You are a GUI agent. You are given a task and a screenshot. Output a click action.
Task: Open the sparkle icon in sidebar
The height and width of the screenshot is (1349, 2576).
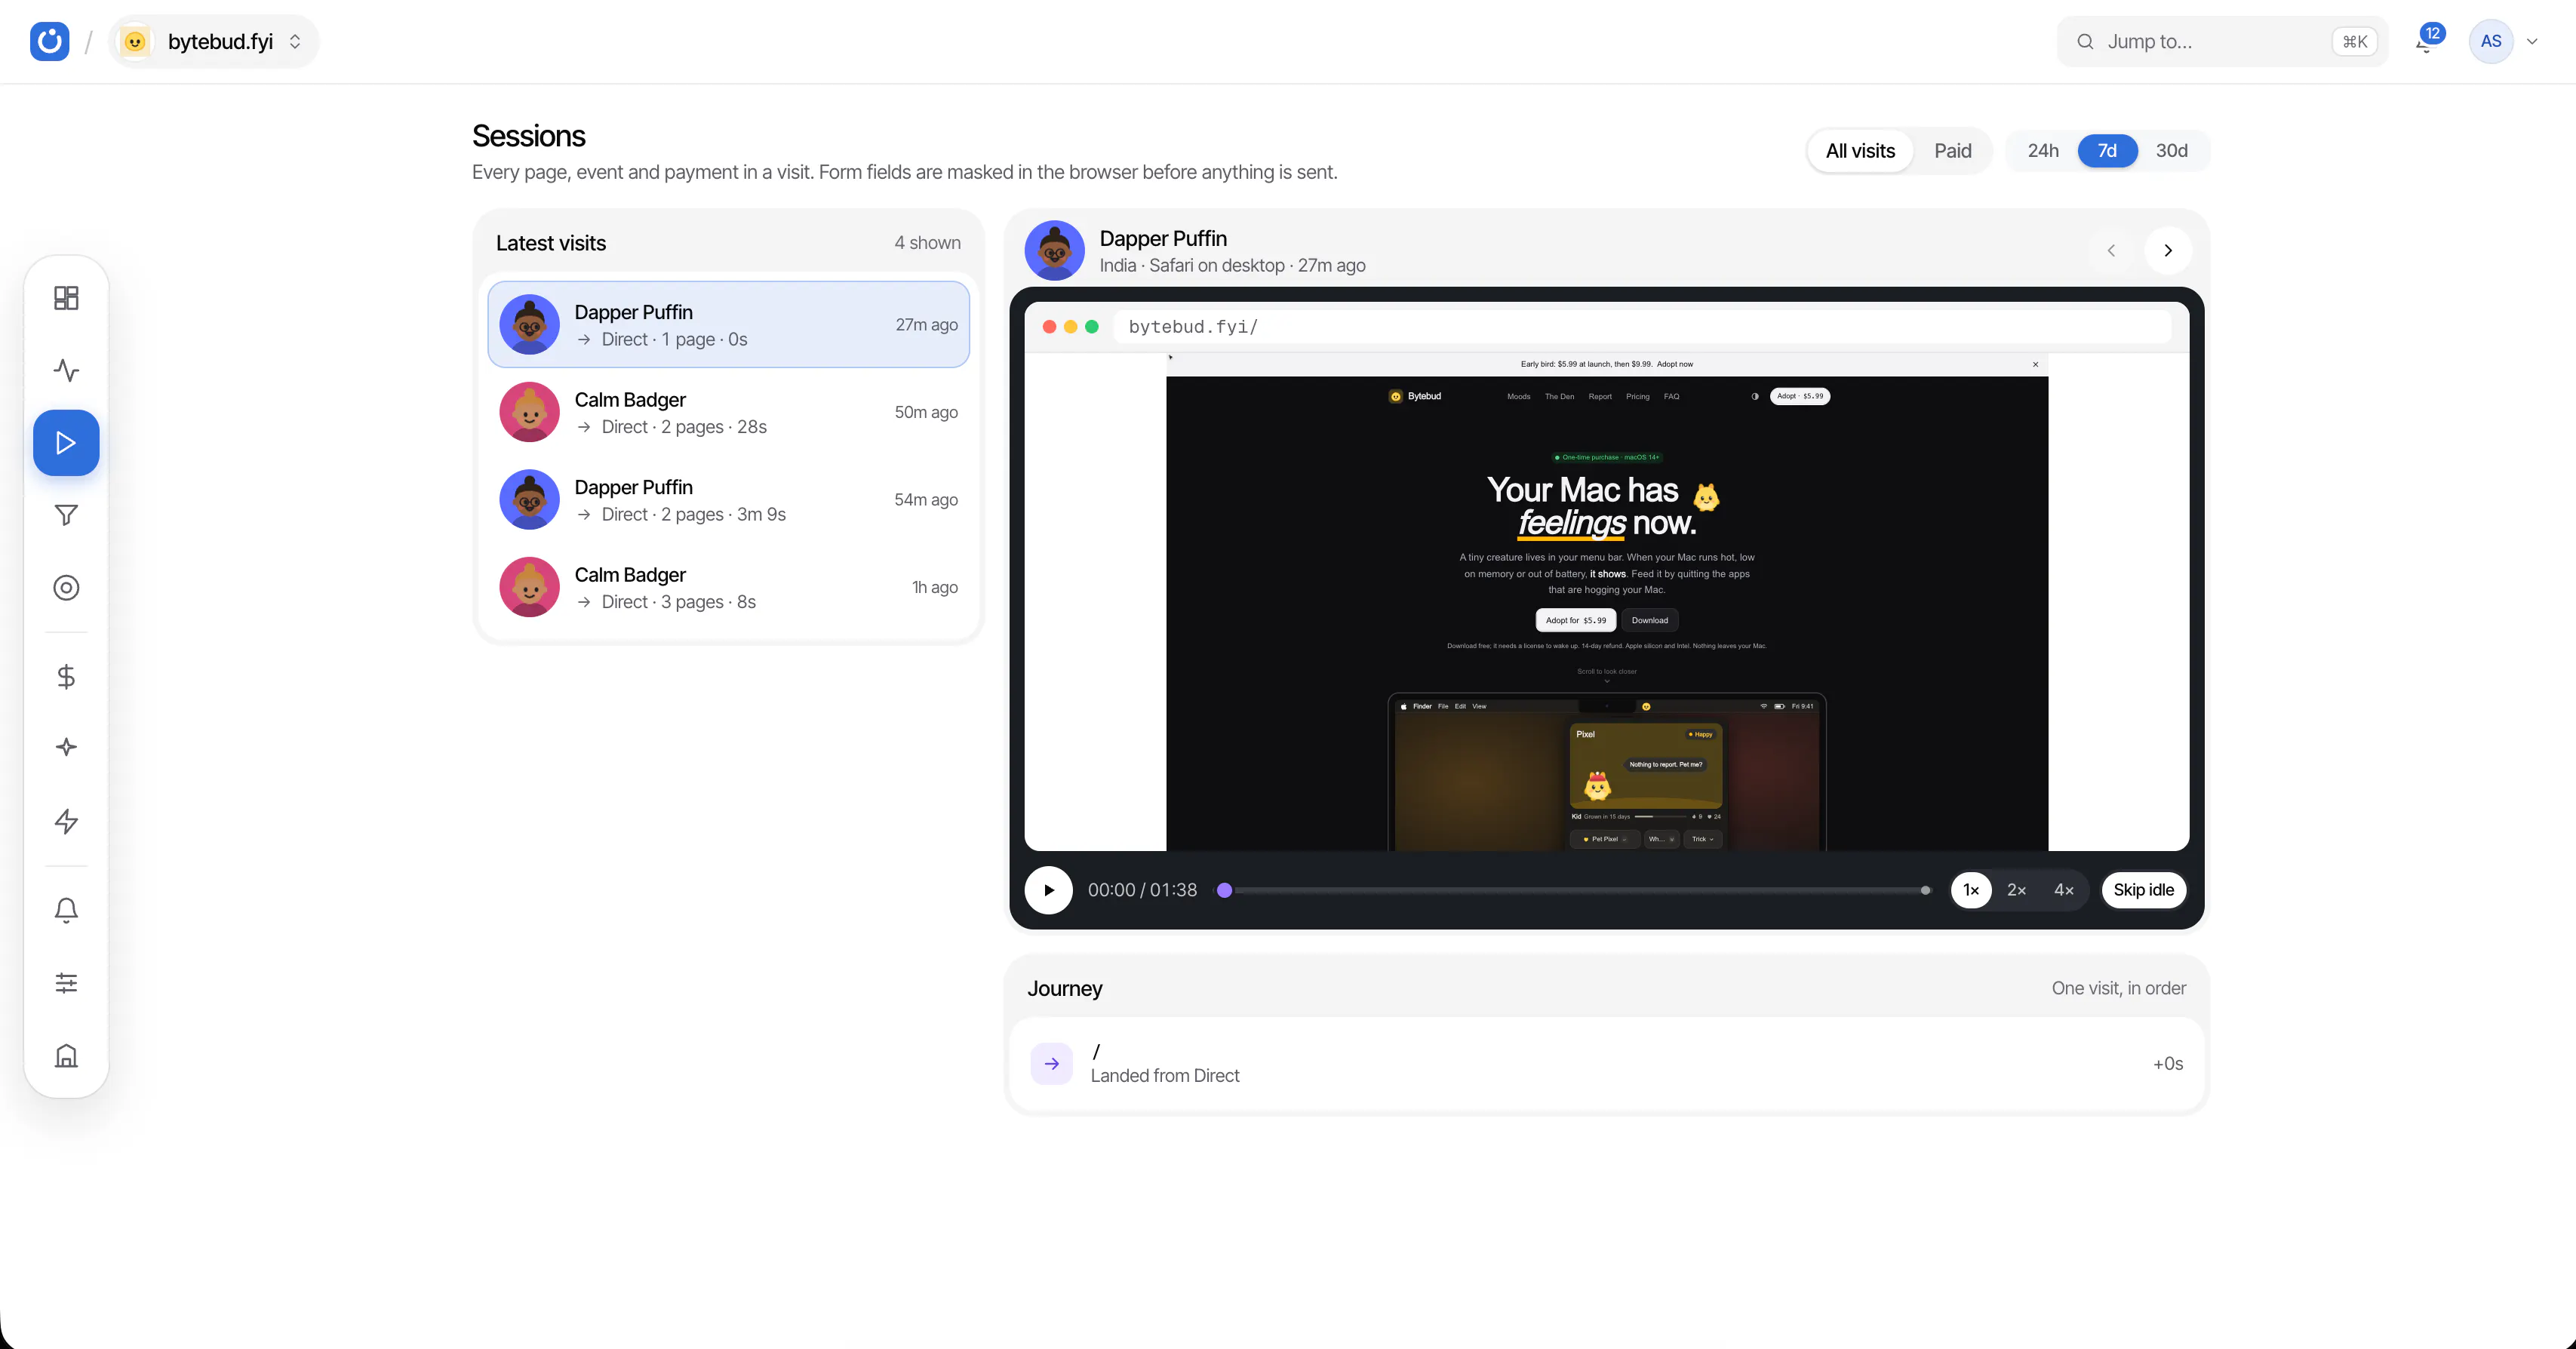pyautogui.click(x=66, y=748)
